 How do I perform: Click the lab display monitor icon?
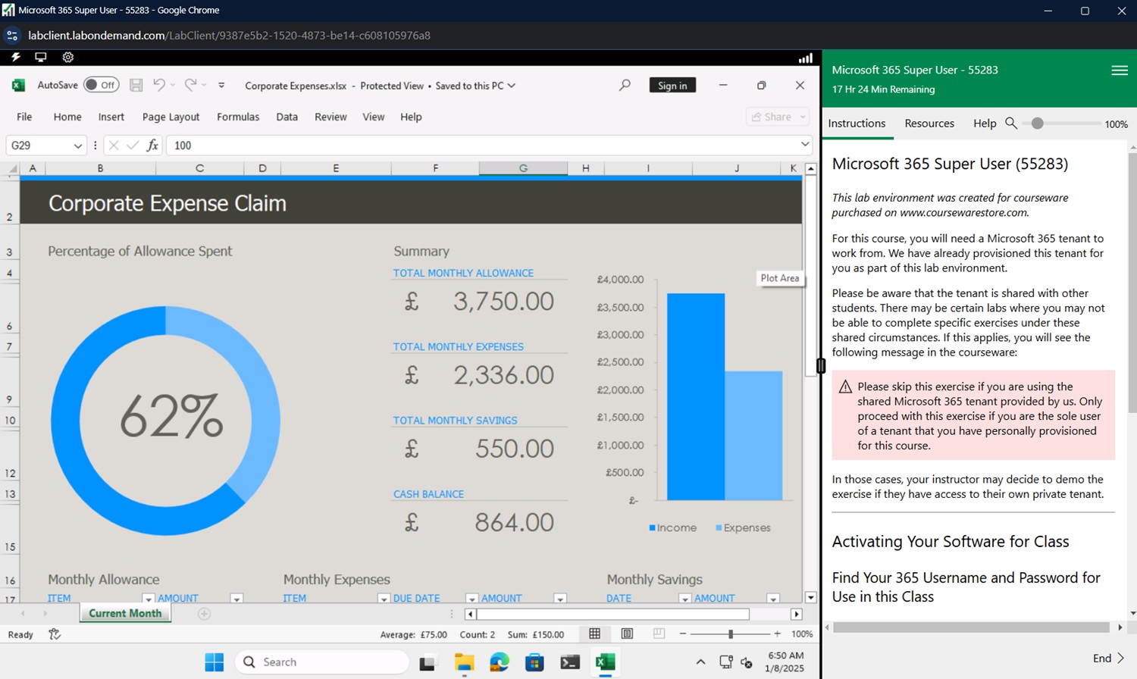pos(41,57)
